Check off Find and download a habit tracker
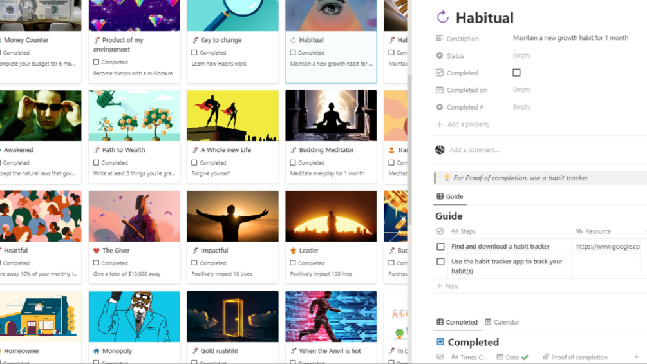The image size is (647, 364). pos(441,246)
